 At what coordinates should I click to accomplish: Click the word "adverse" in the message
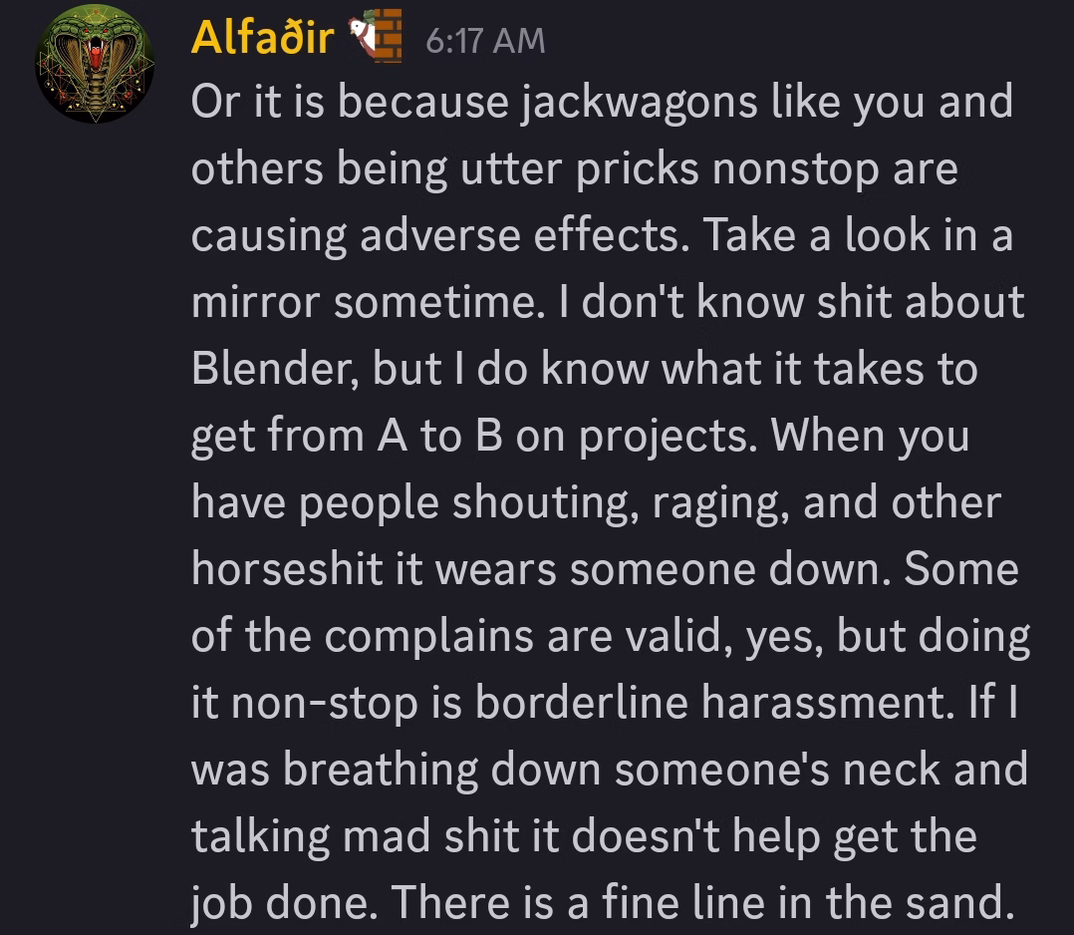pyautogui.click(x=439, y=235)
